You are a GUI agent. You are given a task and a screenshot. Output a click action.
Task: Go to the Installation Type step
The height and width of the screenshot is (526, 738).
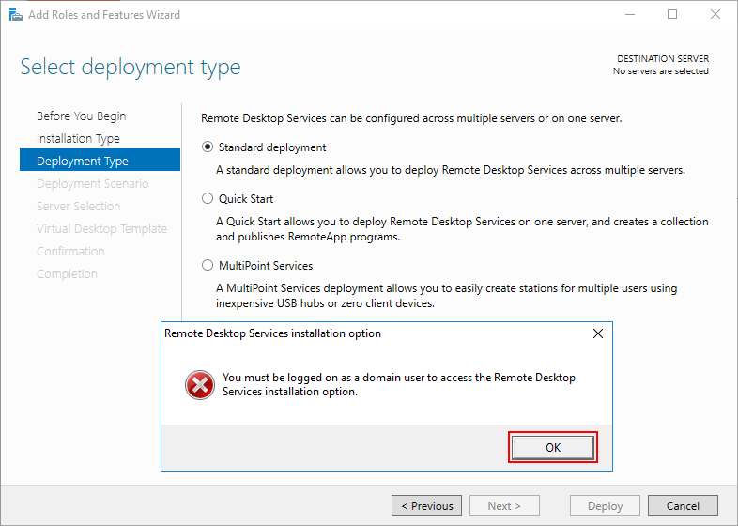[78, 138]
